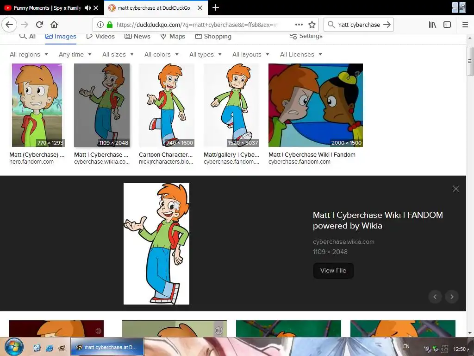Open Matt Cyberchase Wiki FANDOM title link

click(x=378, y=220)
